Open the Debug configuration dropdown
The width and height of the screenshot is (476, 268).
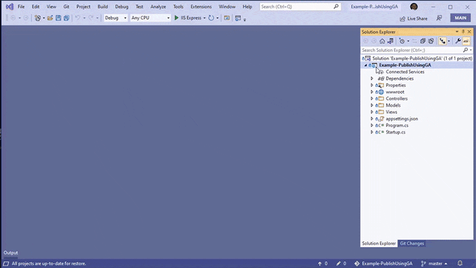[x=115, y=18]
